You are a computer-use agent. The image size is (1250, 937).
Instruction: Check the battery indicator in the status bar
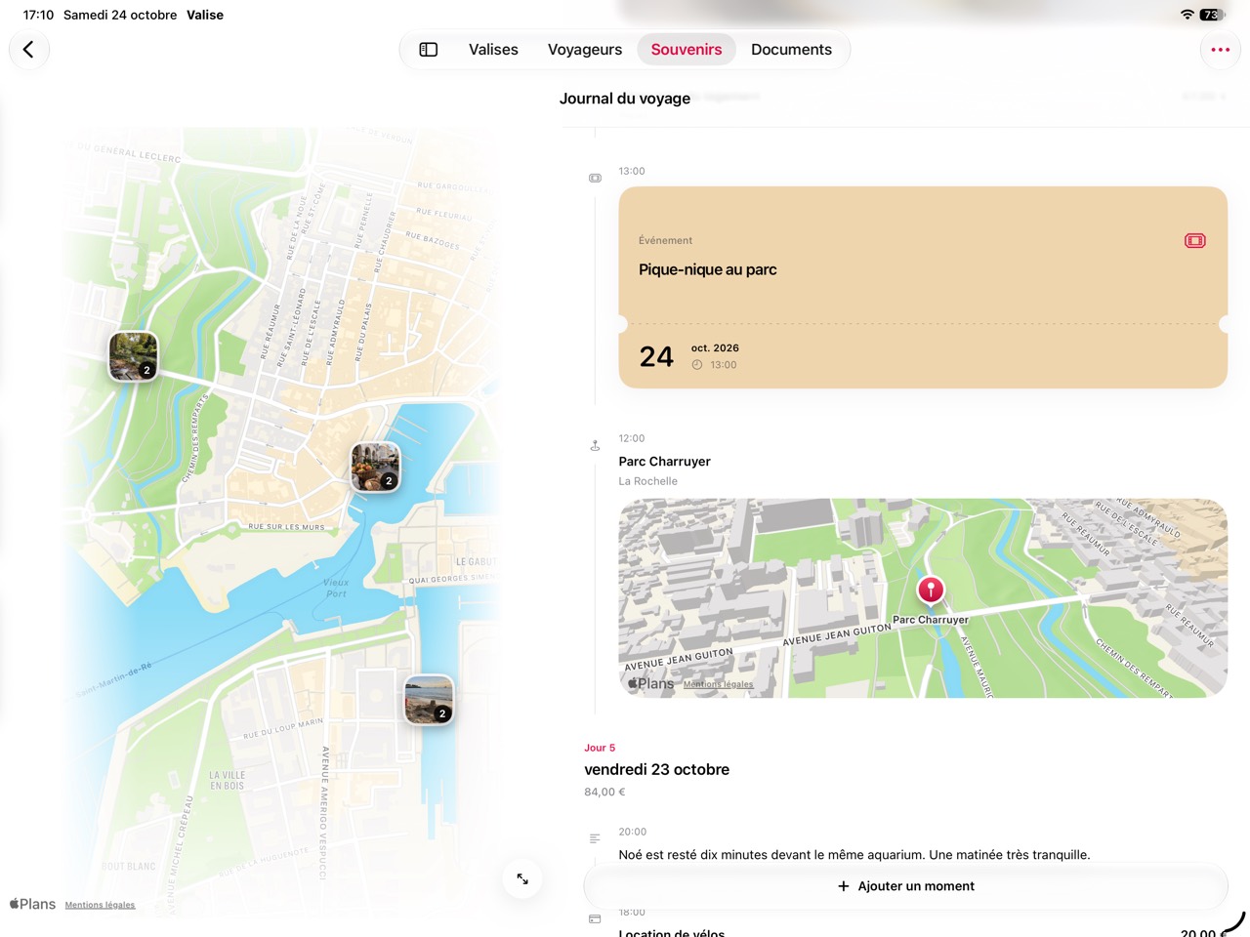point(1212,15)
